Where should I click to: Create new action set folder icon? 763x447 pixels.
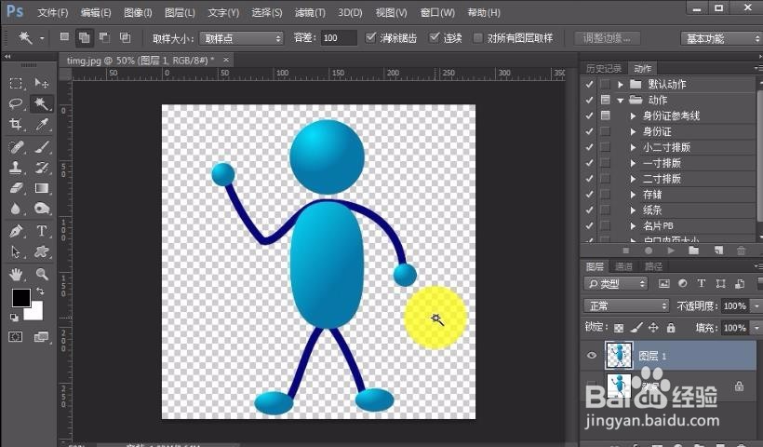point(694,251)
